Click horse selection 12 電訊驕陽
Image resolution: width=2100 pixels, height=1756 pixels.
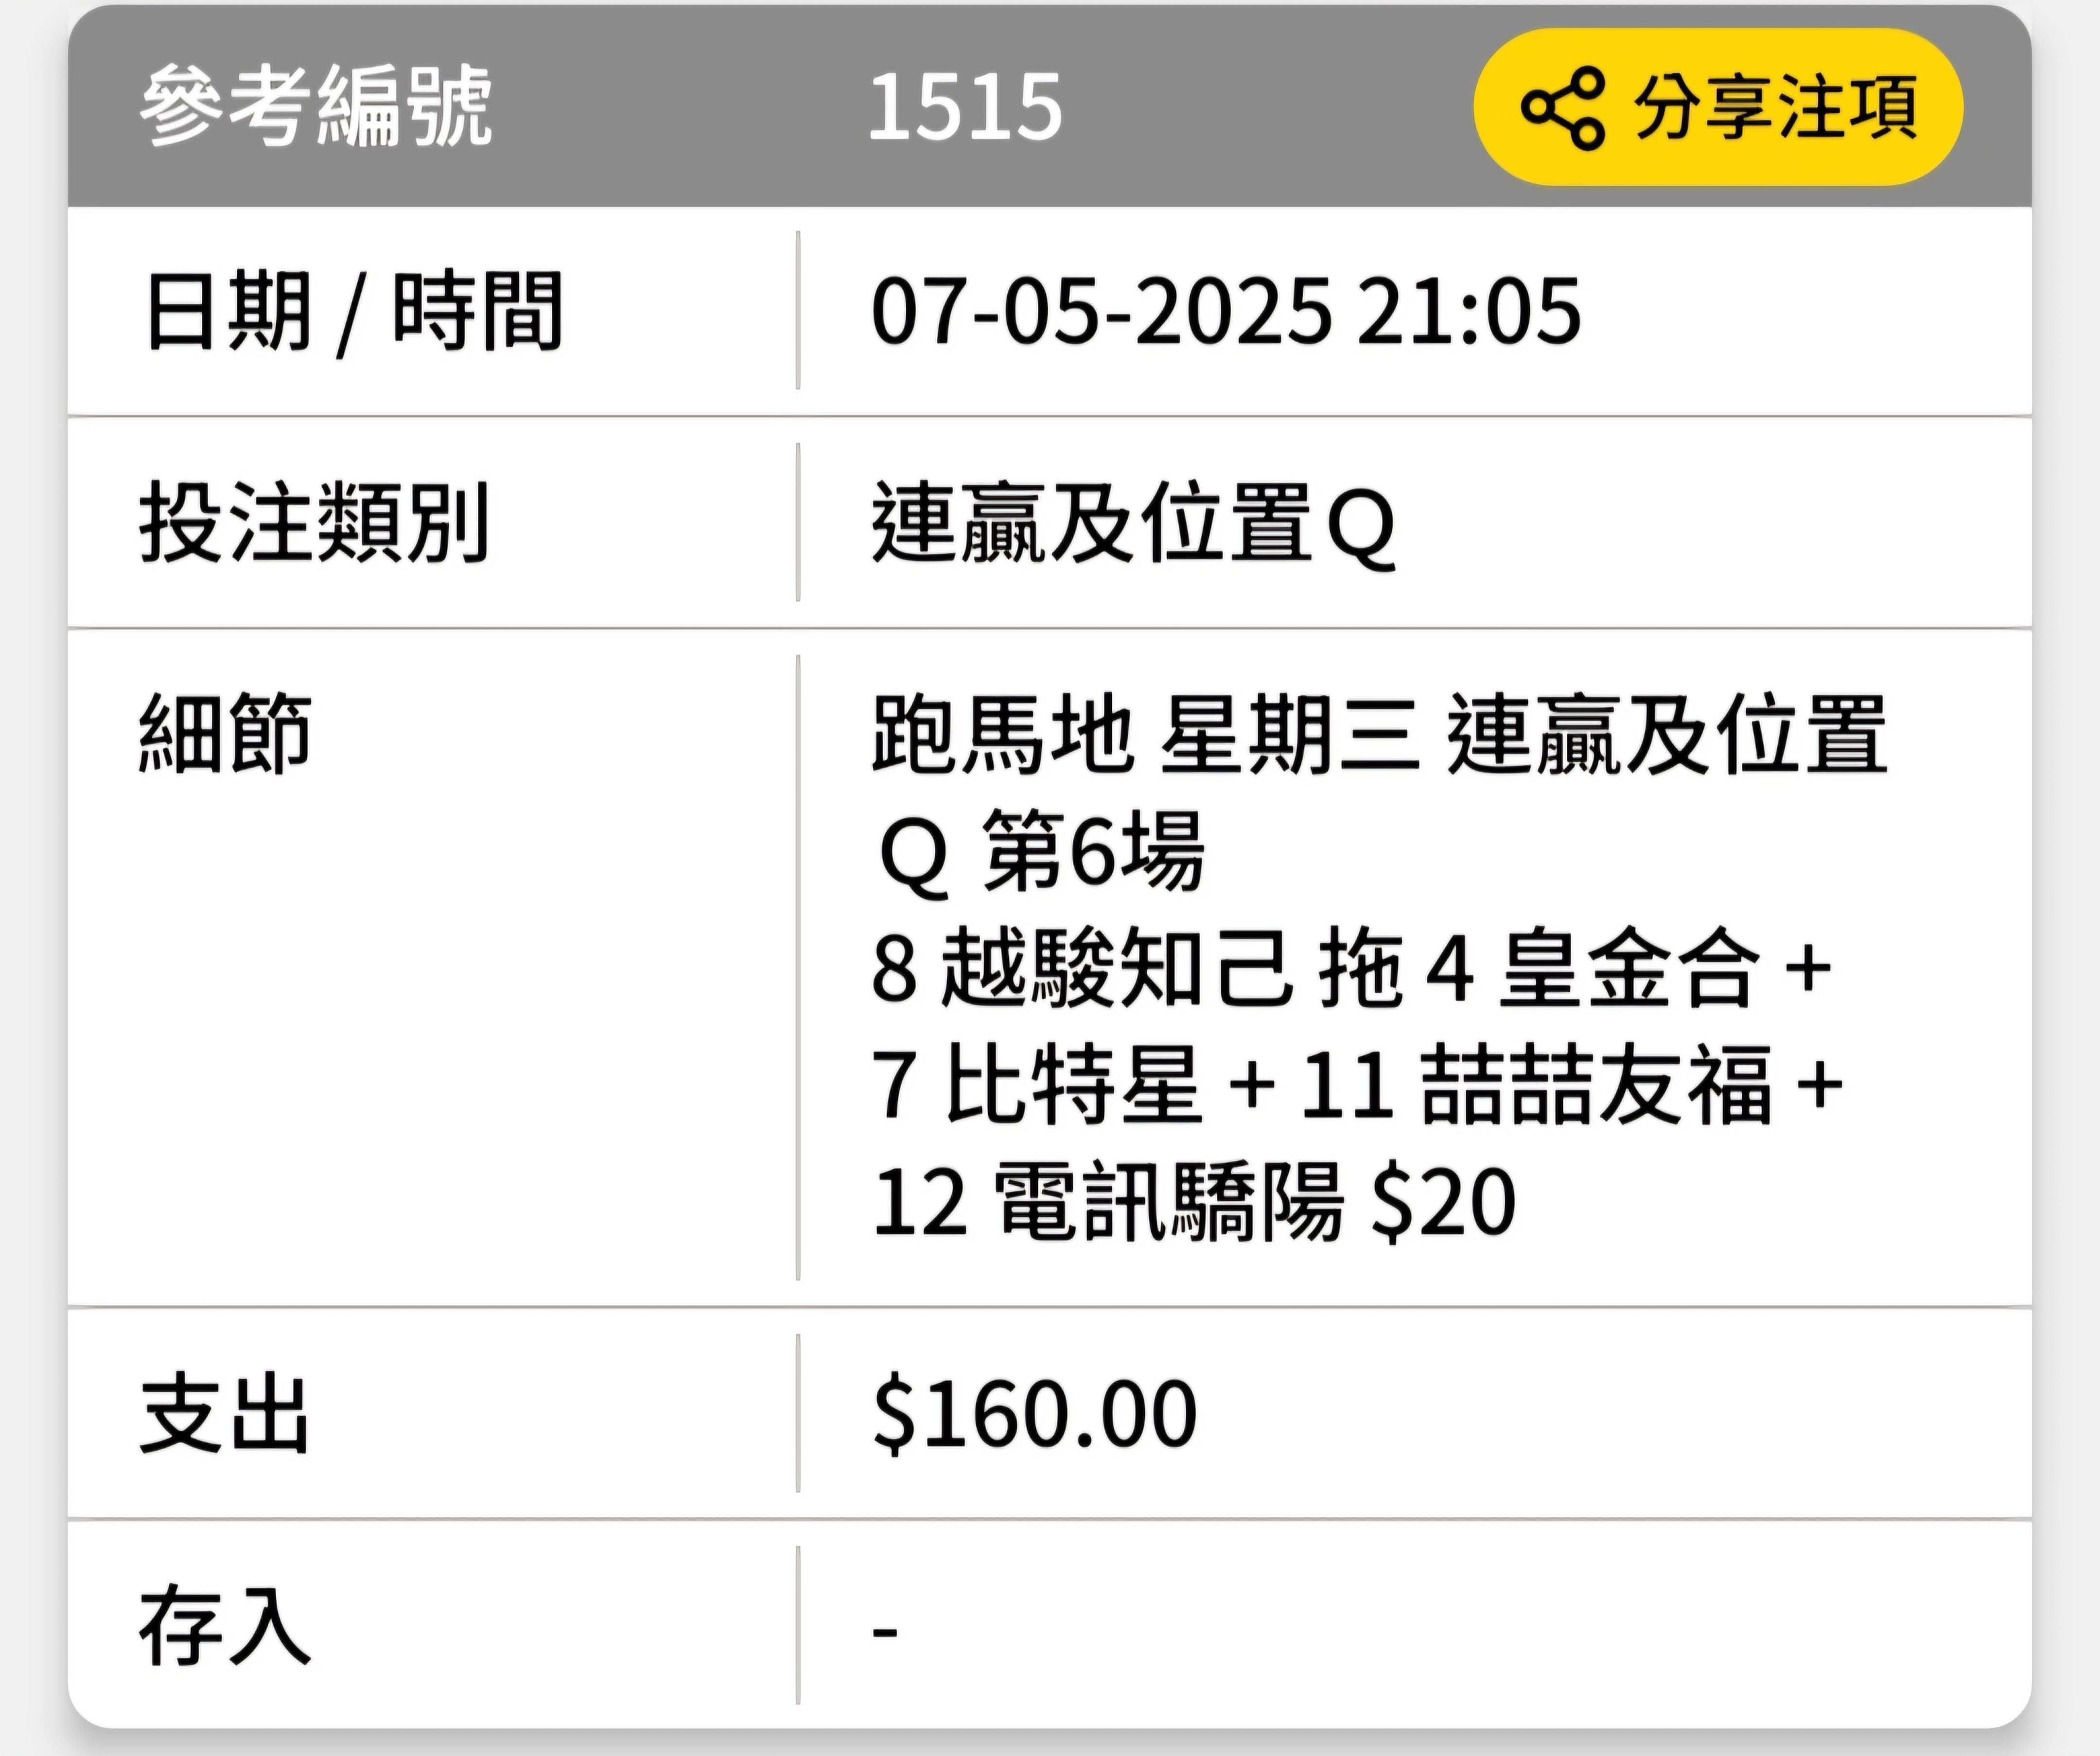pyautogui.click(x=1107, y=1201)
